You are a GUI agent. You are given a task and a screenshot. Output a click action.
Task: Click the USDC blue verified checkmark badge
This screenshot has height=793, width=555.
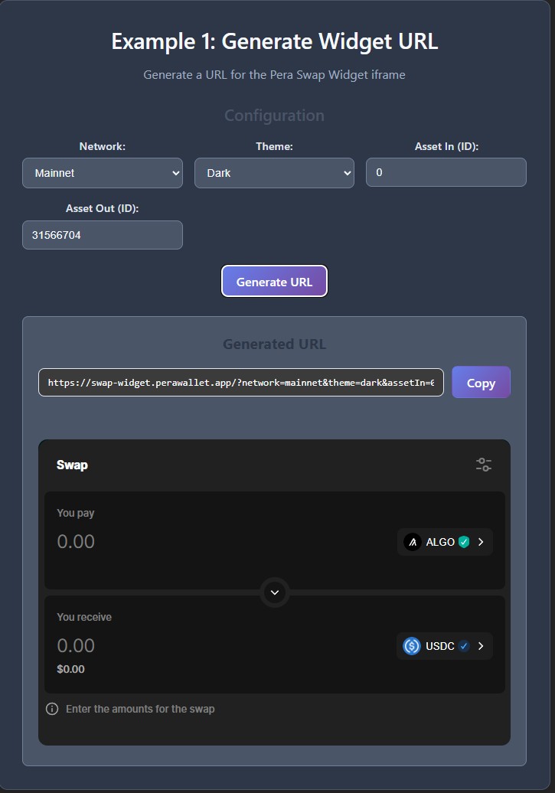click(464, 646)
